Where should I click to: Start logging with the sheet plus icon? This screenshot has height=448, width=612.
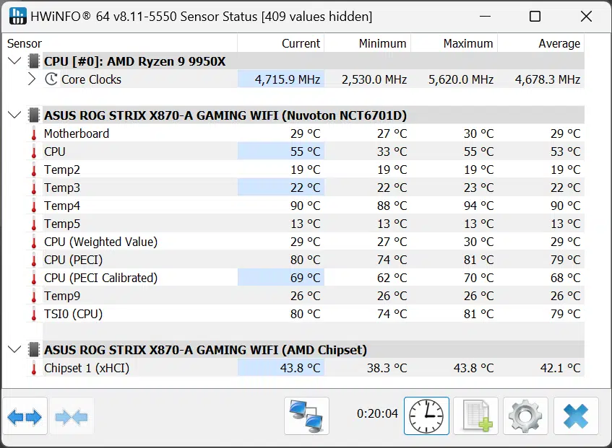coord(475,416)
